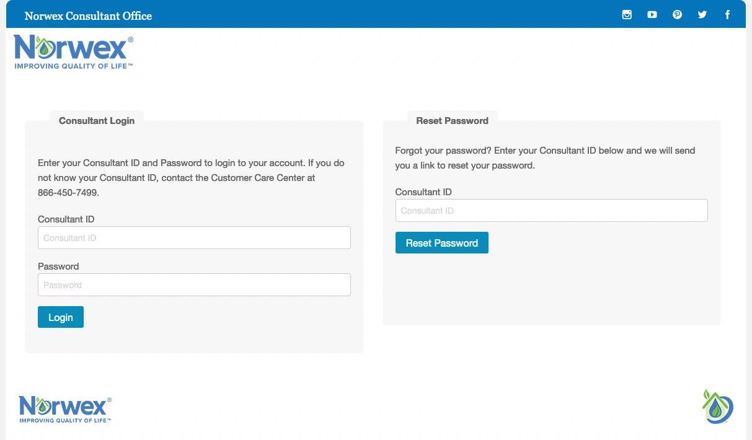Image resolution: width=752 pixels, height=440 pixels.
Task: Open the Twitter bird icon
Action: point(702,15)
